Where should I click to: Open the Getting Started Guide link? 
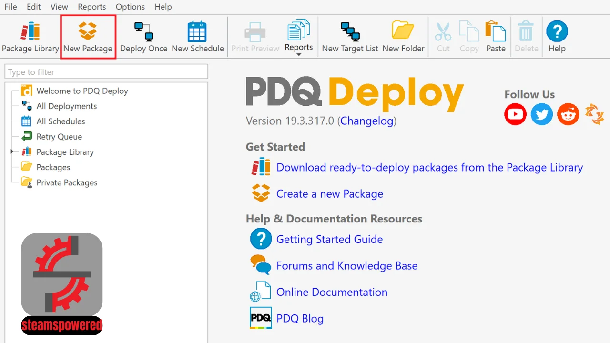click(330, 239)
